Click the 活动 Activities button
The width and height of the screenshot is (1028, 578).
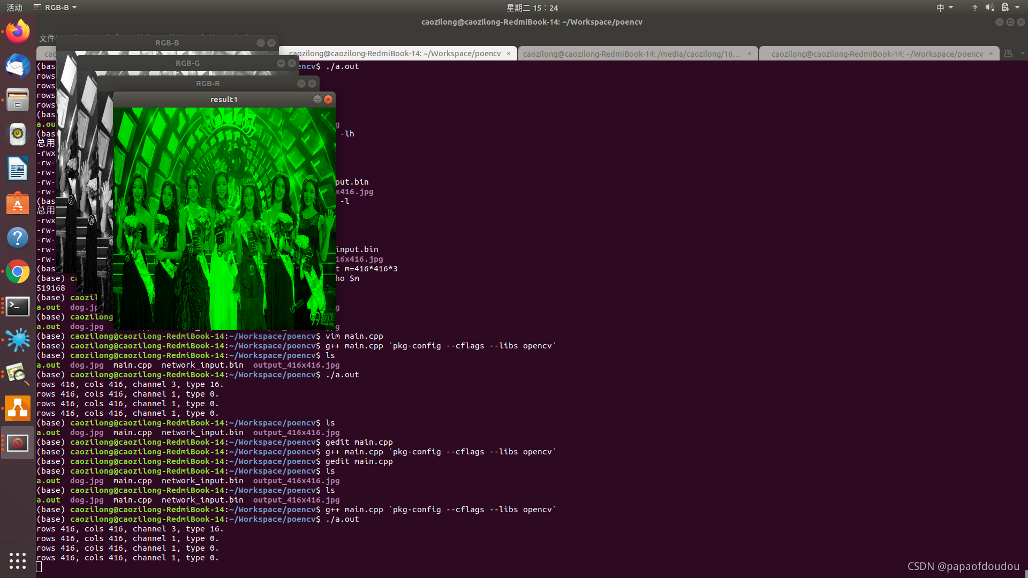pyautogui.click(x=14, y=7)
